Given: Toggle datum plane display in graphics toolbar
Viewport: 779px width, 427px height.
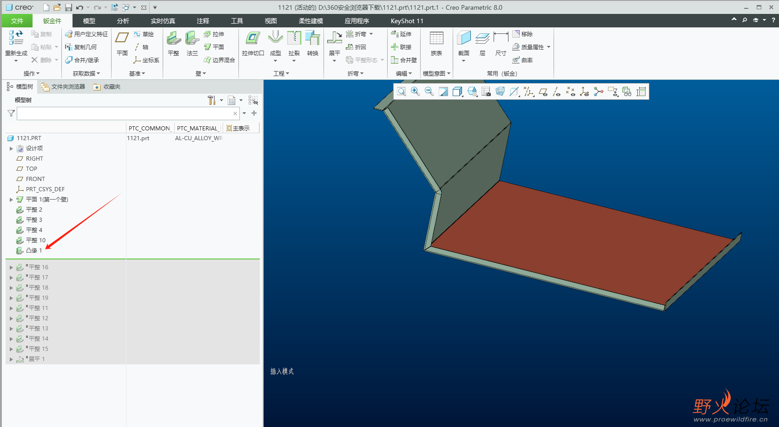Looking at the screenshot, I should [x=543, y=92].
